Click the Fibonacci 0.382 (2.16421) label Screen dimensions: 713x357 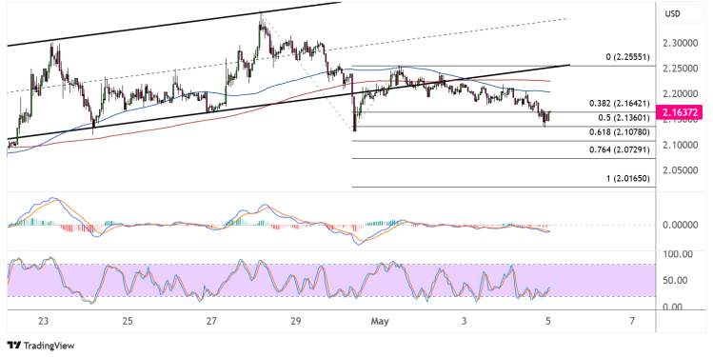pyautogui.click(x=620, y=104)
